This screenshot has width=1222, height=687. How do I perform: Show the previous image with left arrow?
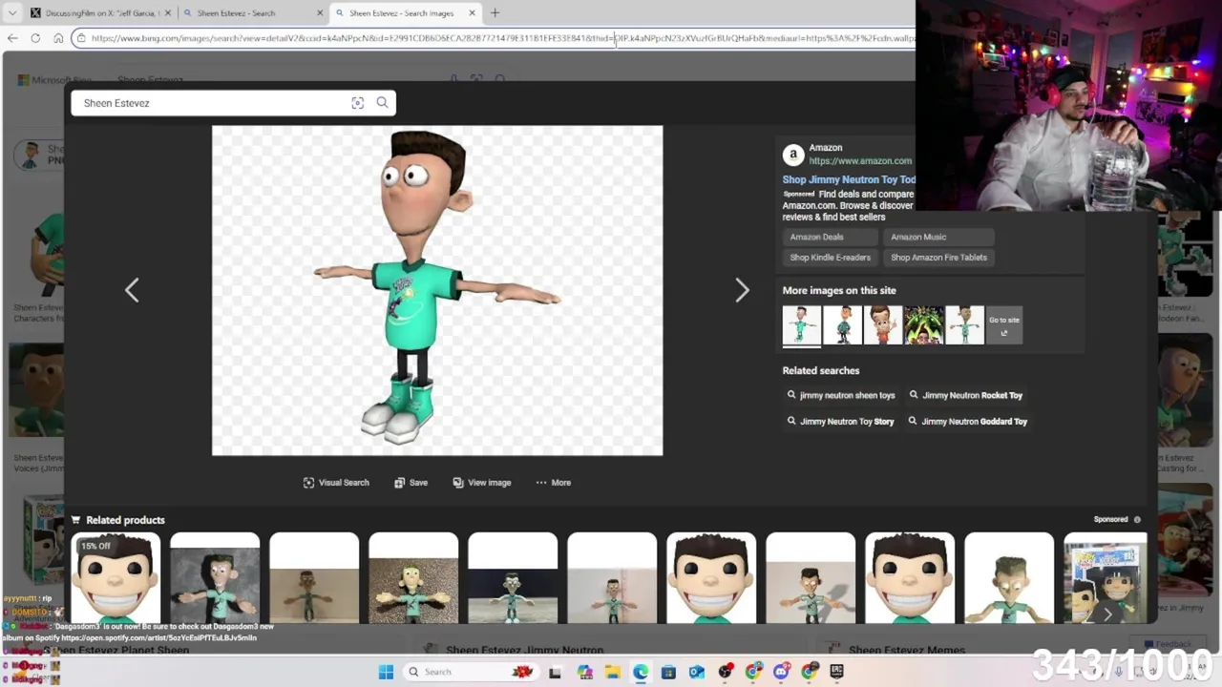(x=132, y=290)
